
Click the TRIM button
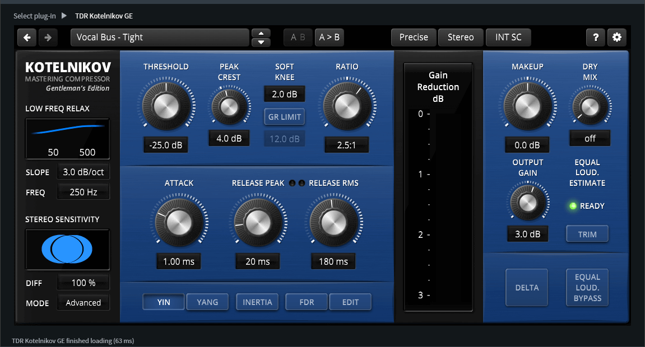click(587, 234)
